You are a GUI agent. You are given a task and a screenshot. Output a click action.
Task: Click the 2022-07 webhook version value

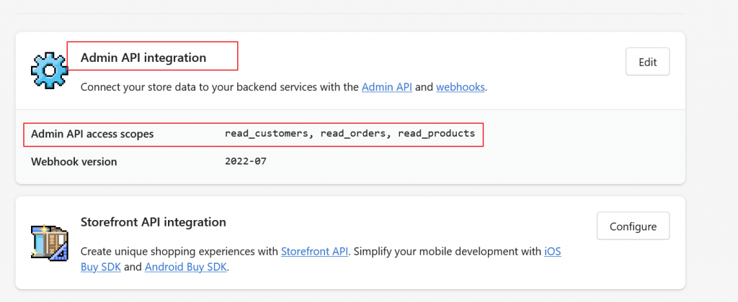coord(246,162)
